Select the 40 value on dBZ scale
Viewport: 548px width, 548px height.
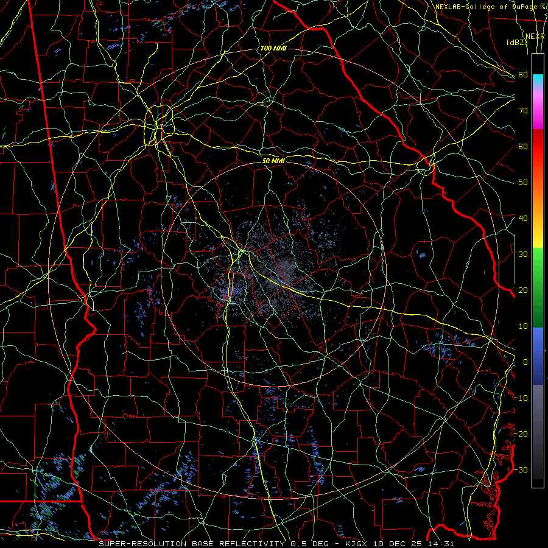(523, 219)
